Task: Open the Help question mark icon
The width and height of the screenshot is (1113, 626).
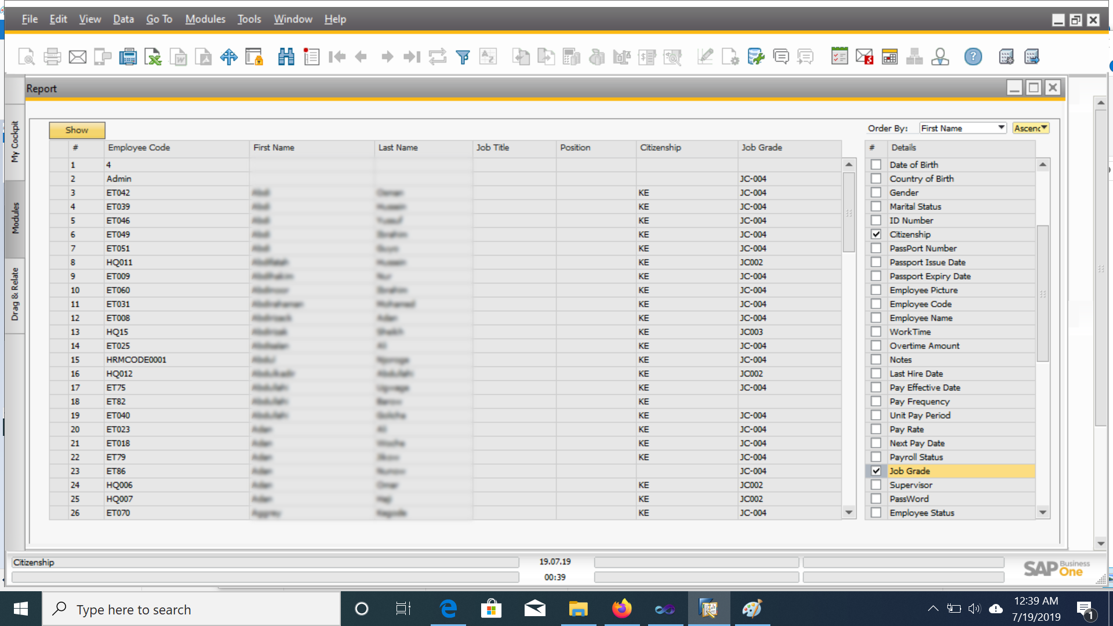Action: [973, 57]
